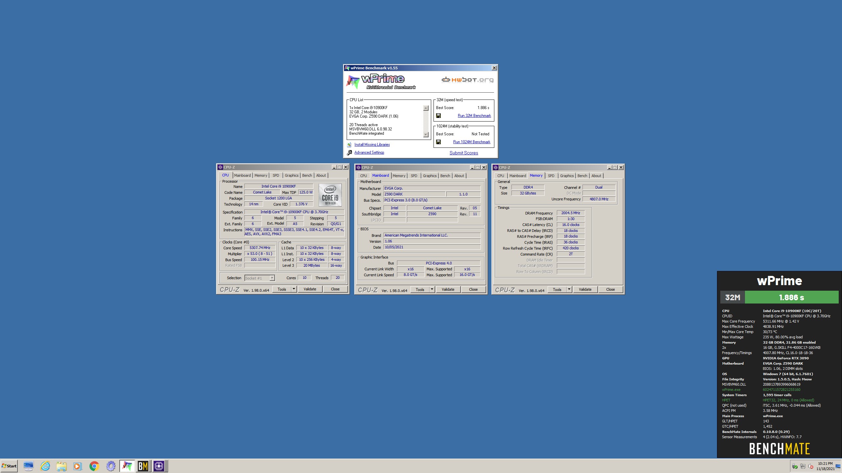Click Run 32M Benchmark link
842x473 pixels.
[474, 116]
